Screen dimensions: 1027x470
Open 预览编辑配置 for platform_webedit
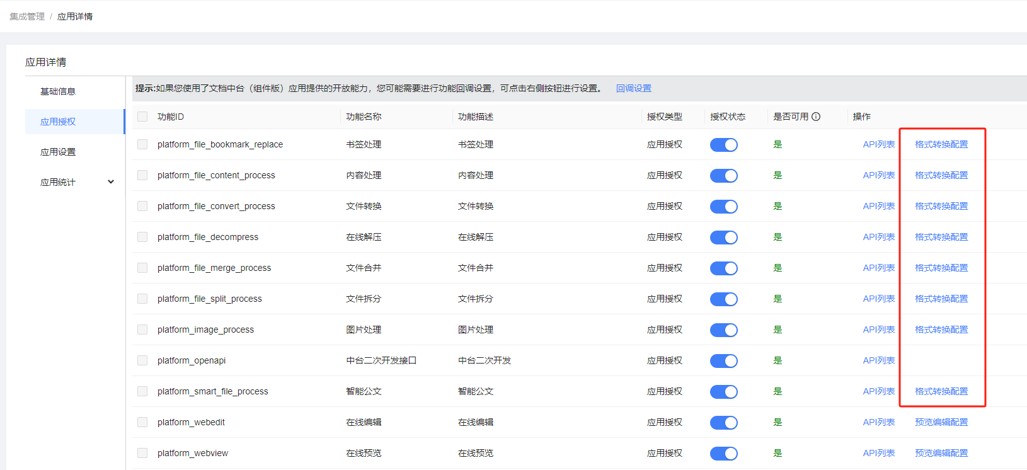(941, 422)
